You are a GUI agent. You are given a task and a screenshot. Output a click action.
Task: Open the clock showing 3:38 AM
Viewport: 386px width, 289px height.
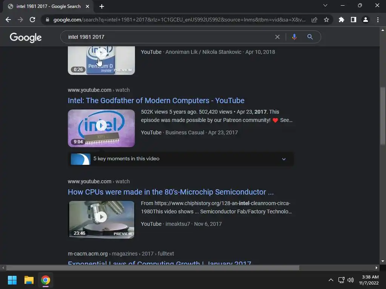[369, 280]
